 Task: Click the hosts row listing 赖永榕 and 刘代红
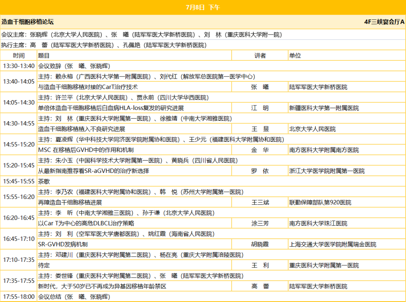(221, 77)
